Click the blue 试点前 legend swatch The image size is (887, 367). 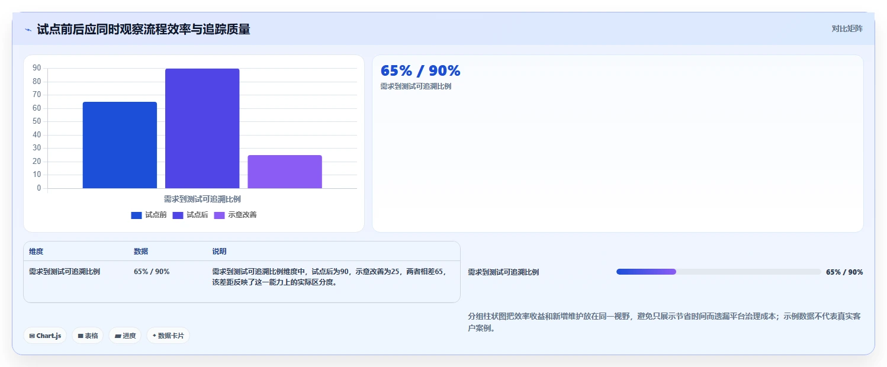[137, 215]
